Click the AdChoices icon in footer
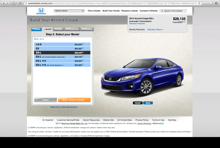 click(x=163, y=124)
